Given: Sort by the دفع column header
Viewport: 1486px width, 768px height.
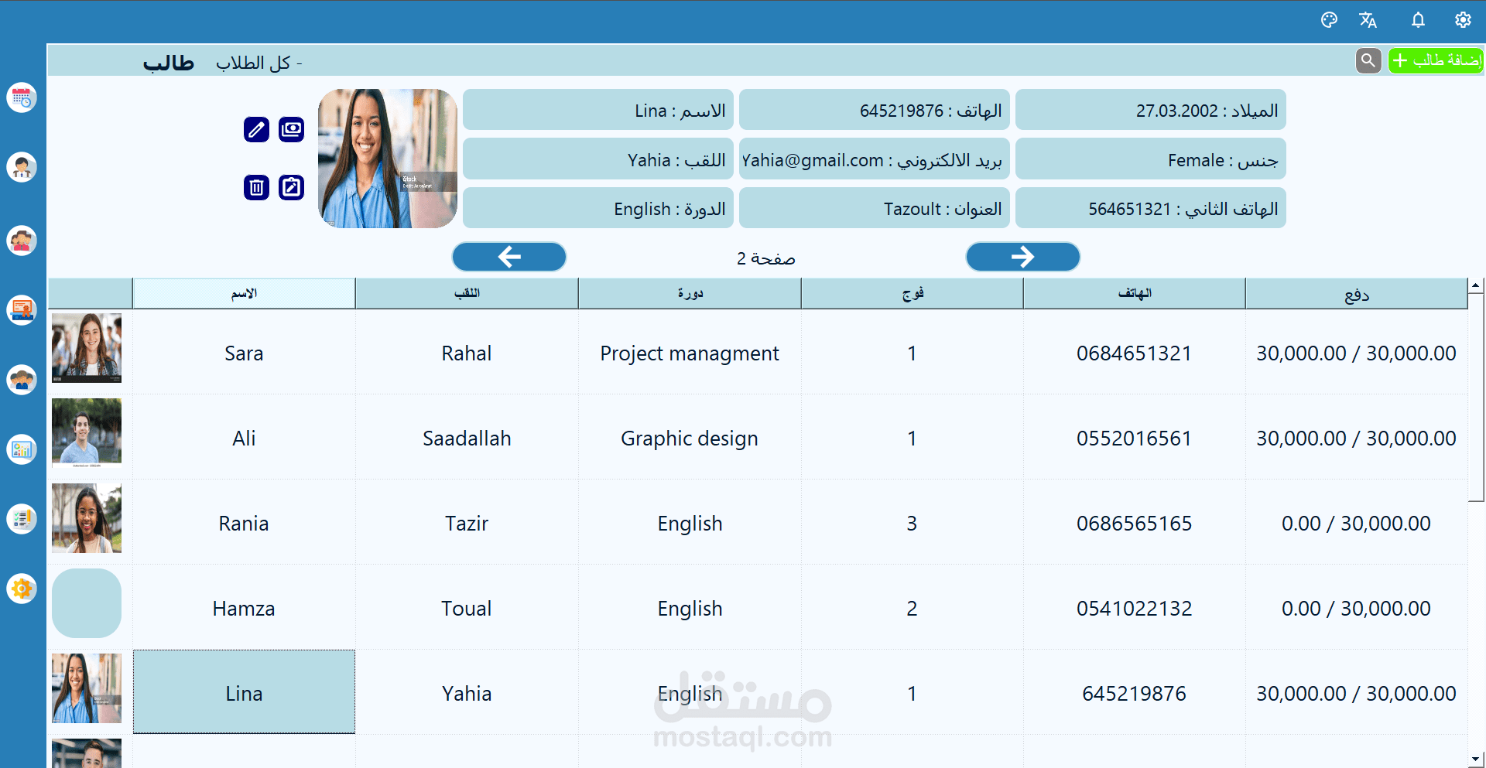Looking at the screenshot, I should coord(1357,294).
